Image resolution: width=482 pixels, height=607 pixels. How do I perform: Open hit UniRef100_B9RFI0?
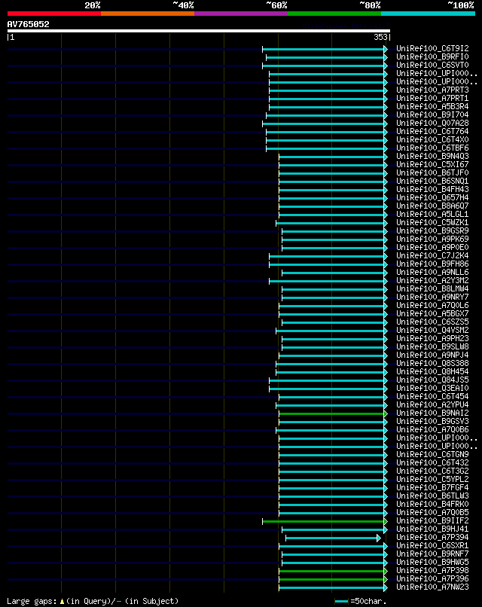tap(432, 57)
